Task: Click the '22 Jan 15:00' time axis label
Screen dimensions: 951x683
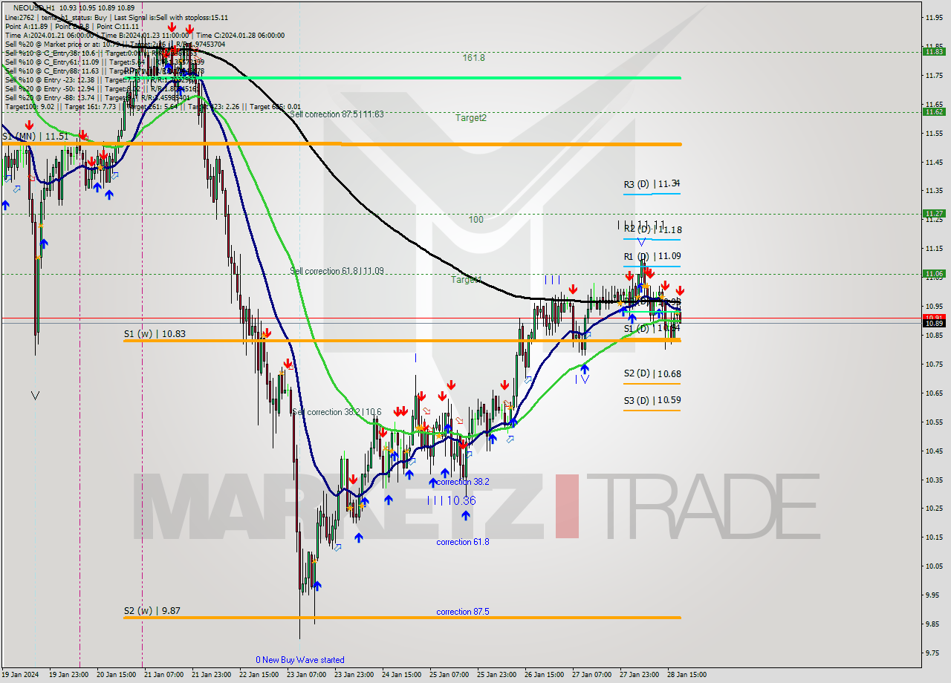Action: click(x=259, y=675)
